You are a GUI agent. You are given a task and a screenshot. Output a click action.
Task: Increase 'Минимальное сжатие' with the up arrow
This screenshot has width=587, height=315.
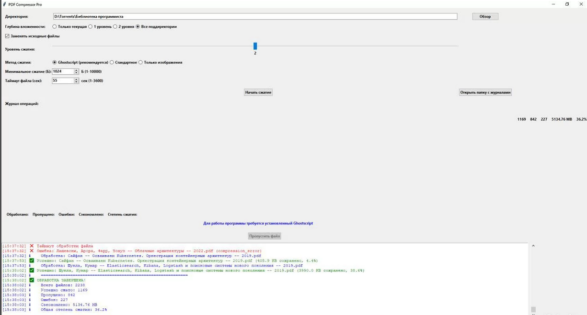[76, 70]
